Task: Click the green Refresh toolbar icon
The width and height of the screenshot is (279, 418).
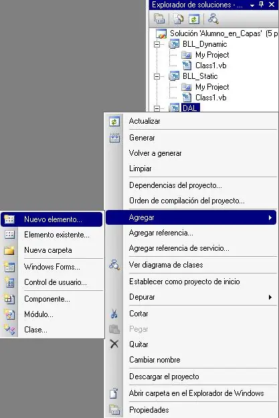Action: (x=194, y=19)
